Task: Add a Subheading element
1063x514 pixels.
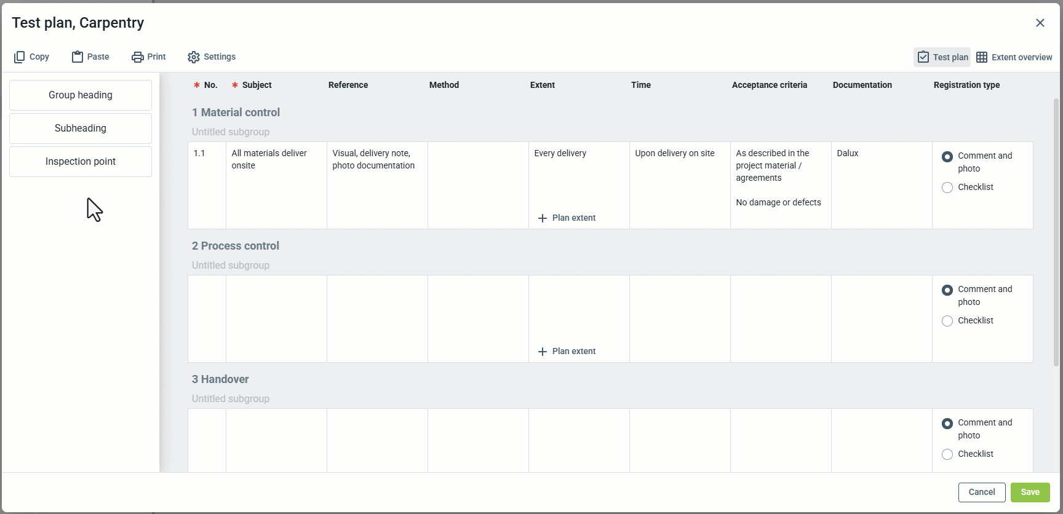Action: click(x=81, y=128)
